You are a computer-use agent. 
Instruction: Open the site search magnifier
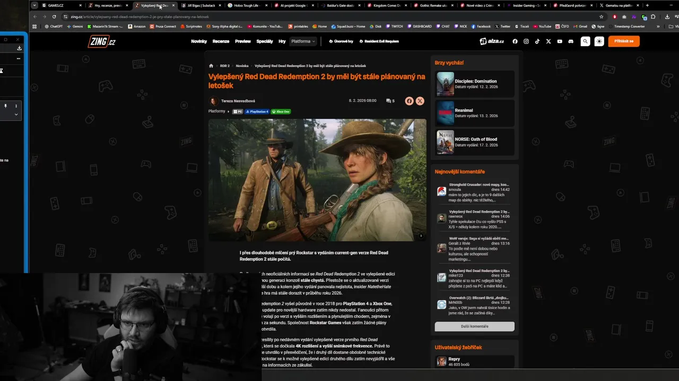585,41
